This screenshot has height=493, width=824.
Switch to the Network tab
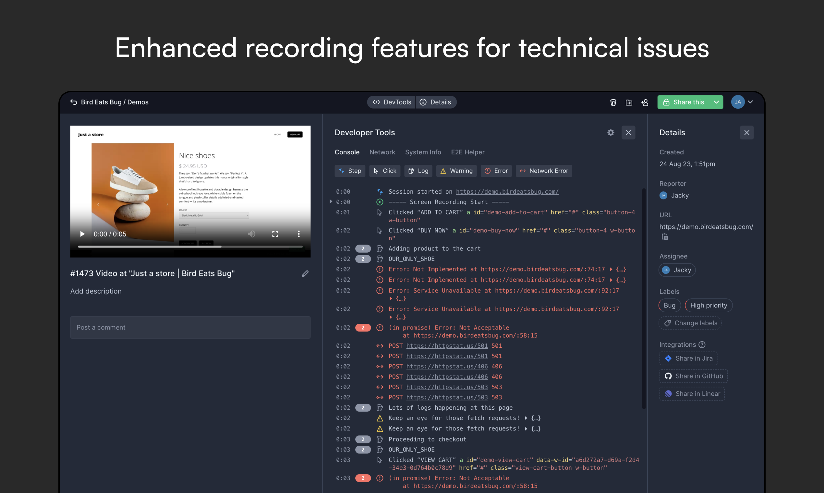click(382, 152)
